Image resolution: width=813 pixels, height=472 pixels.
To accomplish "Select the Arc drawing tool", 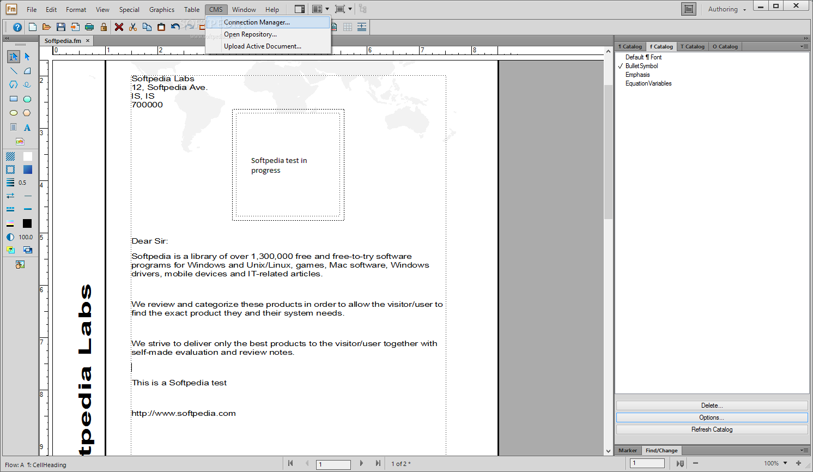I will pos(27,71).
